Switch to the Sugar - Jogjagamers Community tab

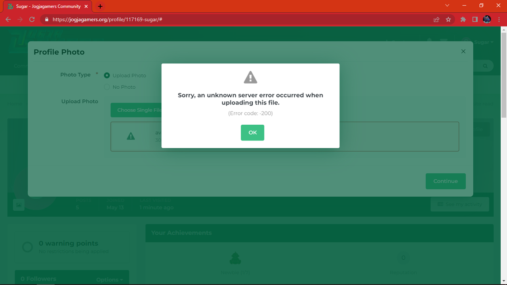(x=48, y=6)
